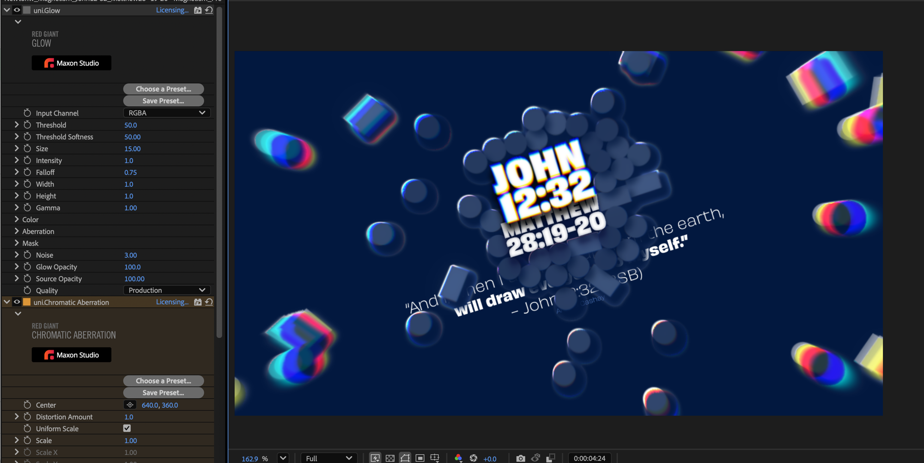Click the layers icon left of timecode
Screen dimensions: 924x463
pyautogui.click(x=551, y=458)
